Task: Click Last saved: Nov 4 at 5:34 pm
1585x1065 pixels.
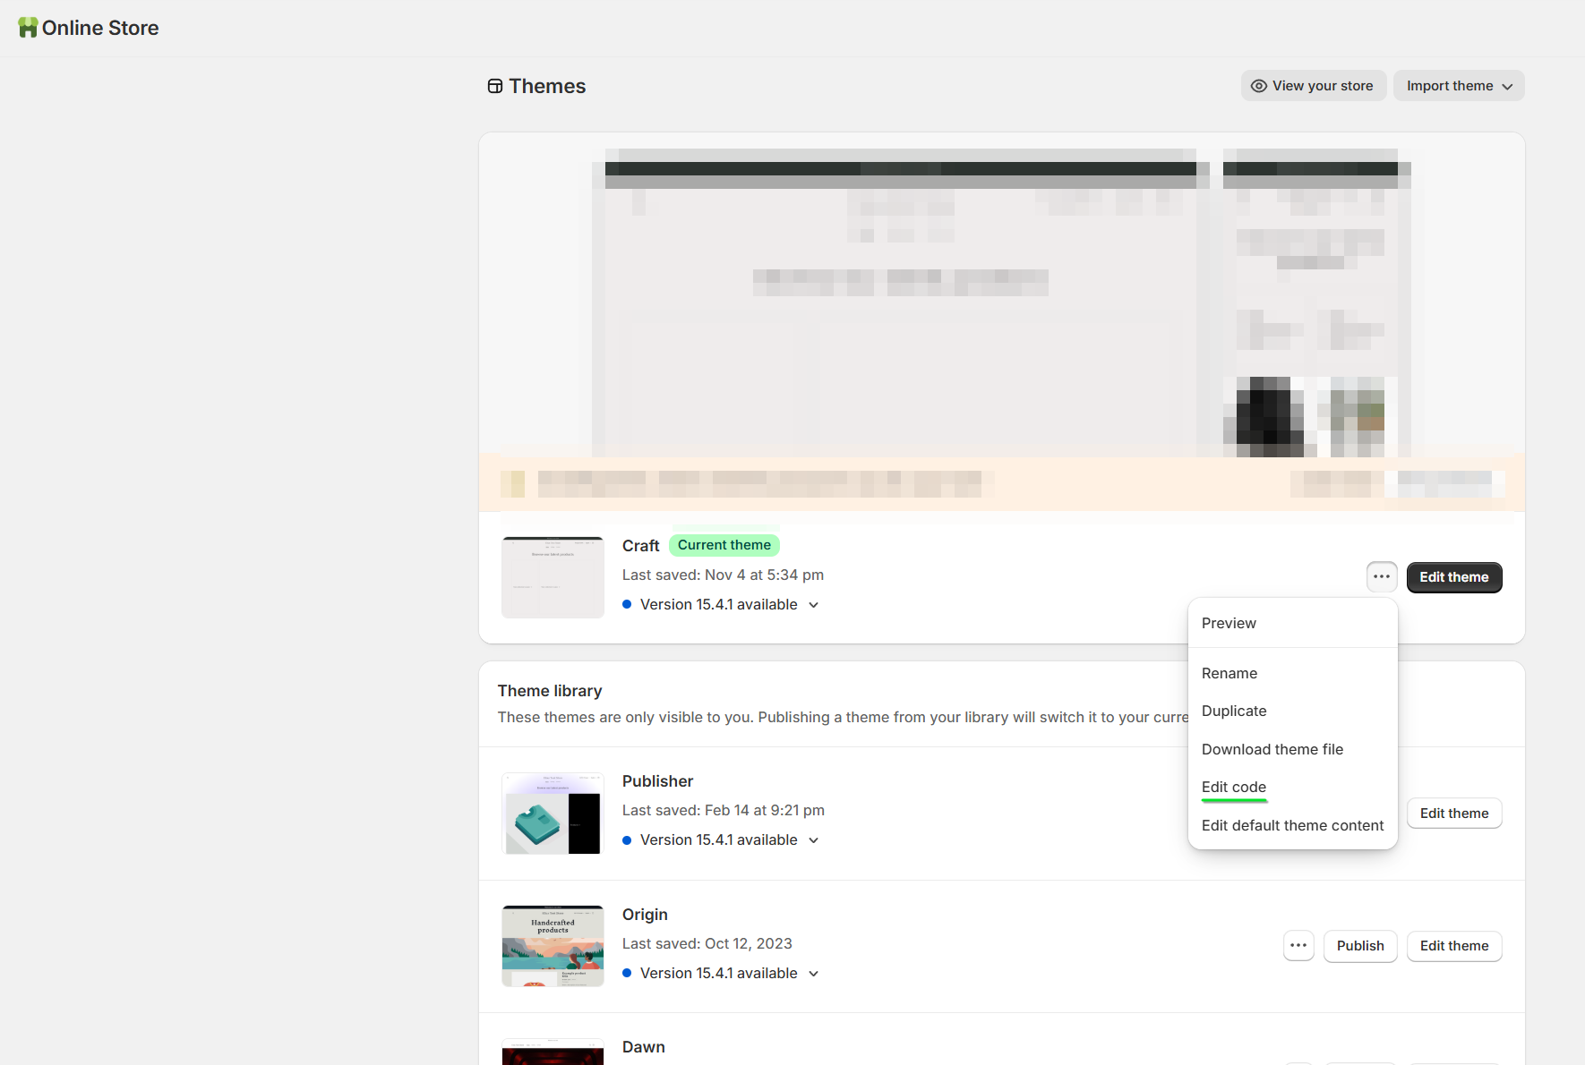Action: [723, 575]
